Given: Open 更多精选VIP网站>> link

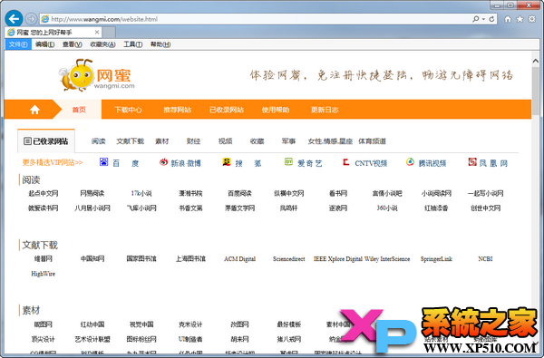Looking at the screenshot, I should [x=53, y=162].
